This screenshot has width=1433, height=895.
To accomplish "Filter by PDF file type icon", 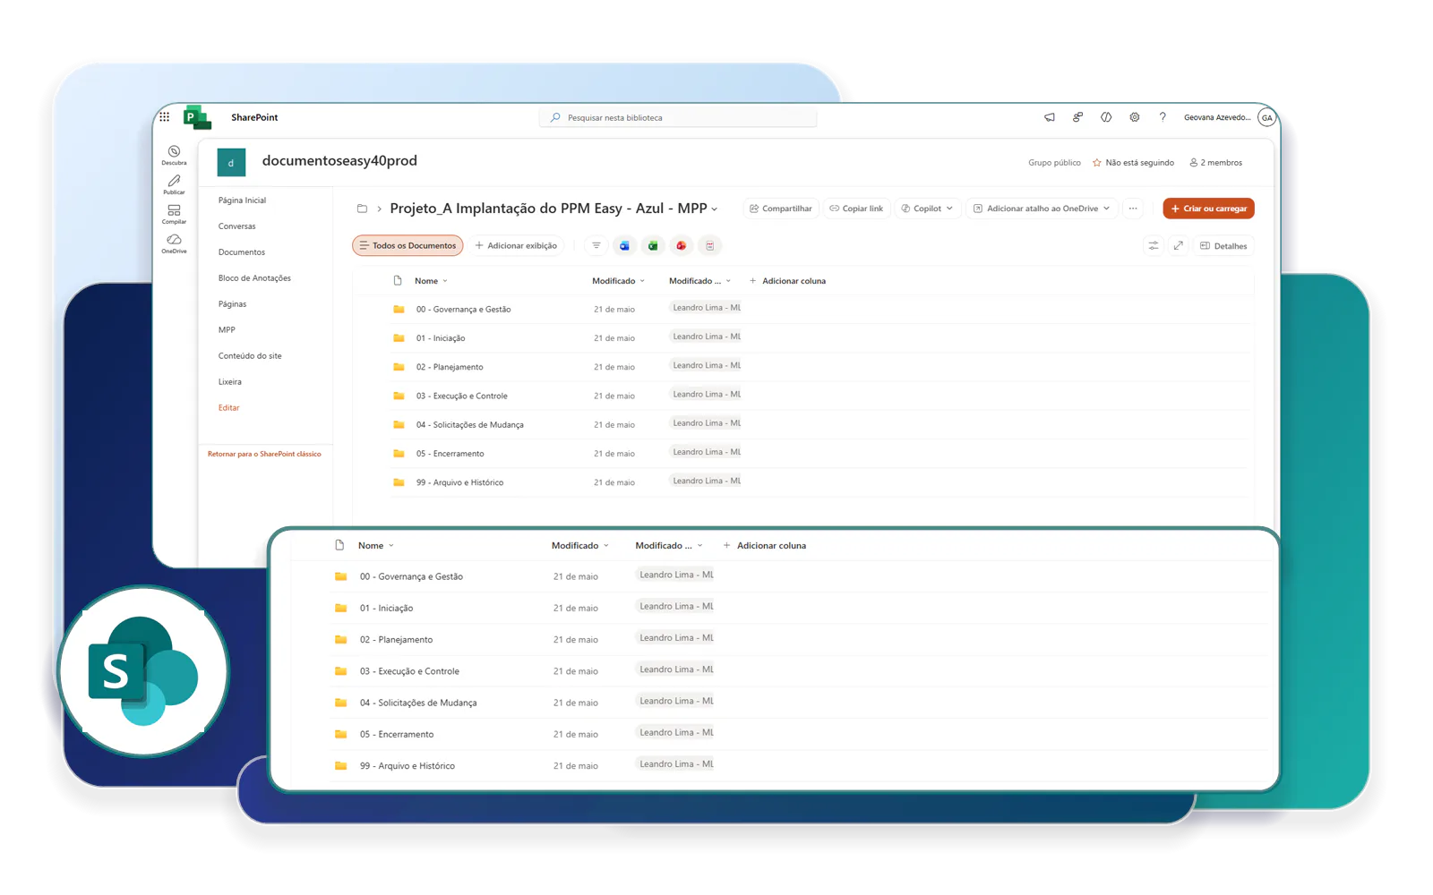I will pyautogui.click(x=710, y=245).
